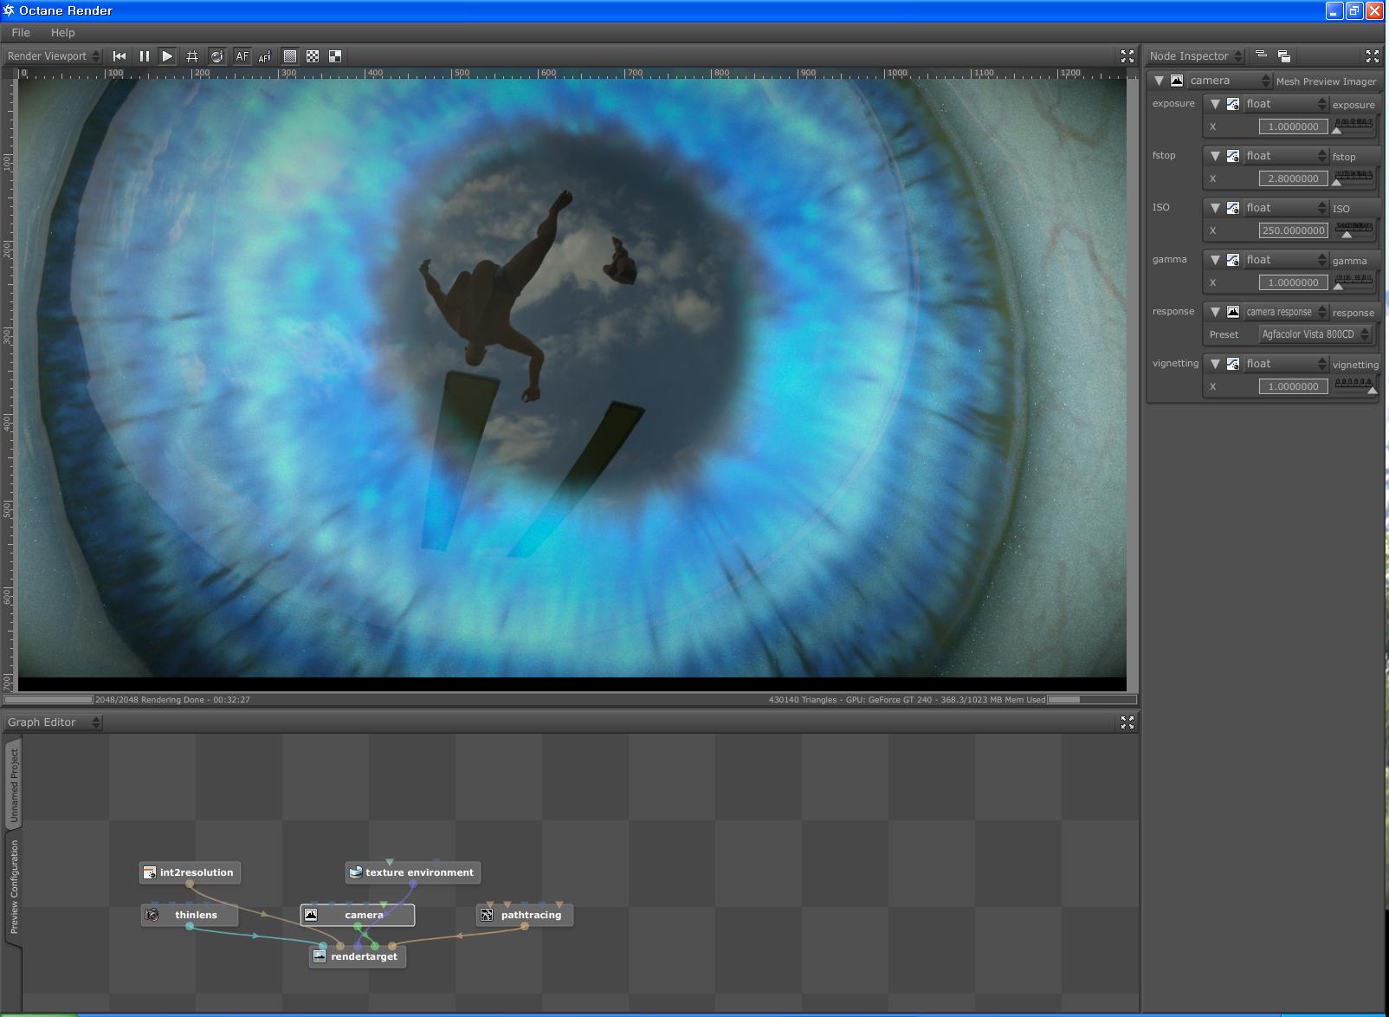Toggle the grid/region overlay icon
The height and width of the screenshot is (1017, 1389).
192,56
